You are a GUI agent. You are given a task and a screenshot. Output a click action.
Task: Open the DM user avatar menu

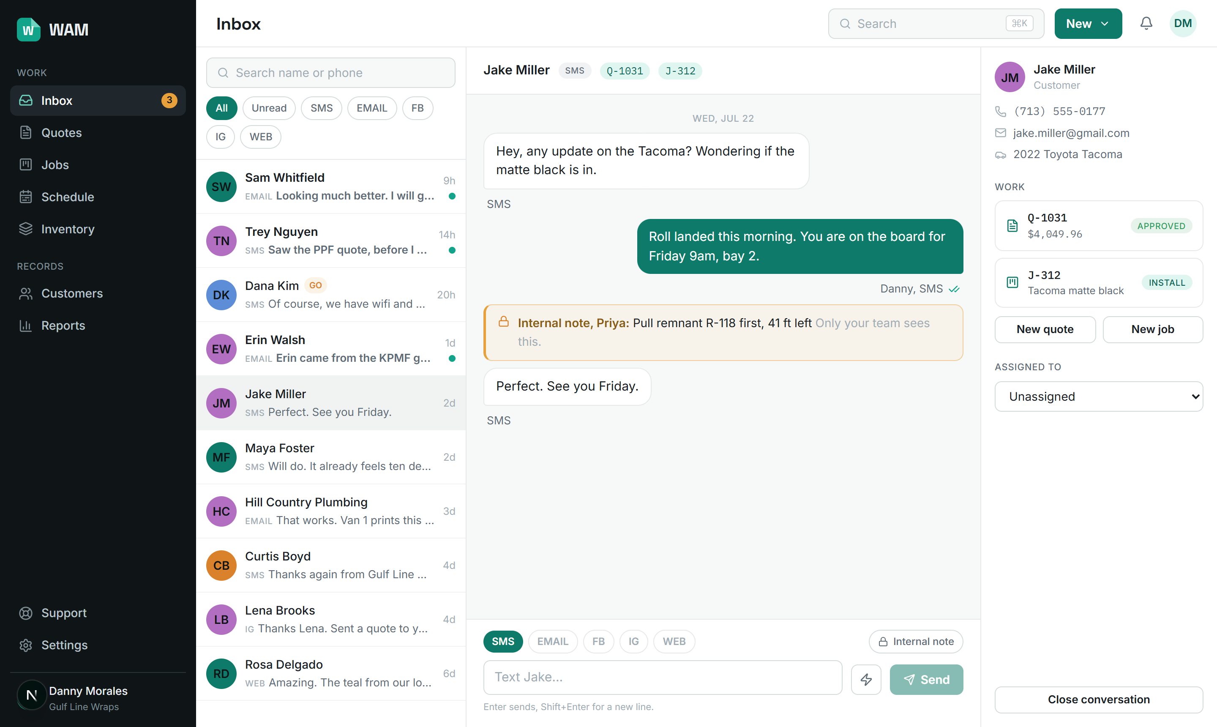click(1183, 24)
